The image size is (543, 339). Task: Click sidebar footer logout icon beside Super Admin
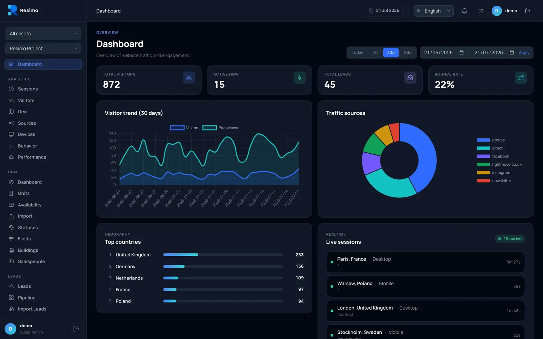coord(76,329)
